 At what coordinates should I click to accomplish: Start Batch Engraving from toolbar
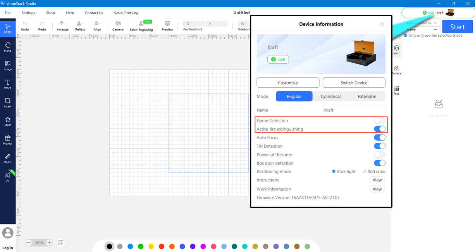pyautogui.click(x=141, y=26)
